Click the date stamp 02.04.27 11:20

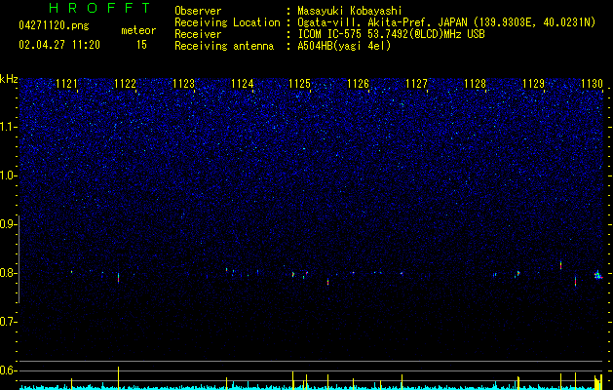(59, 45)
